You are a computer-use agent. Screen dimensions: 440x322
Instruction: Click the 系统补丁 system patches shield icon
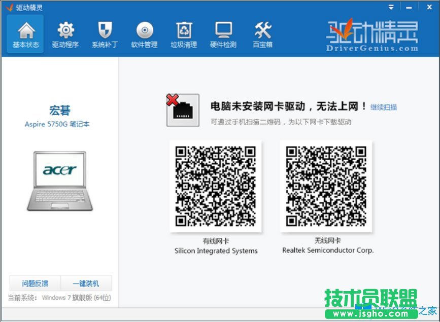[104, 33]
